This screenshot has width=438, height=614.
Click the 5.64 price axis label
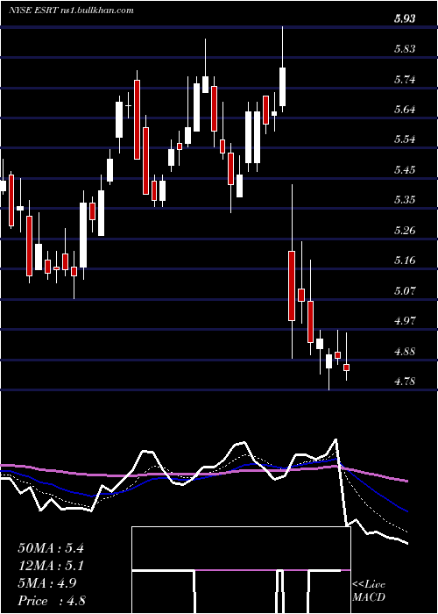405,110
